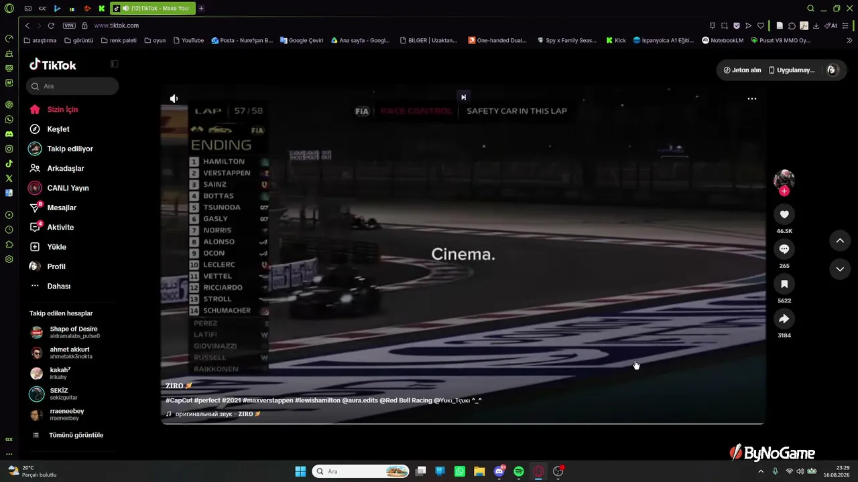The image size is (858, 482).
Task: Open the NotebookLM bookmark
Action: [723, 40]
